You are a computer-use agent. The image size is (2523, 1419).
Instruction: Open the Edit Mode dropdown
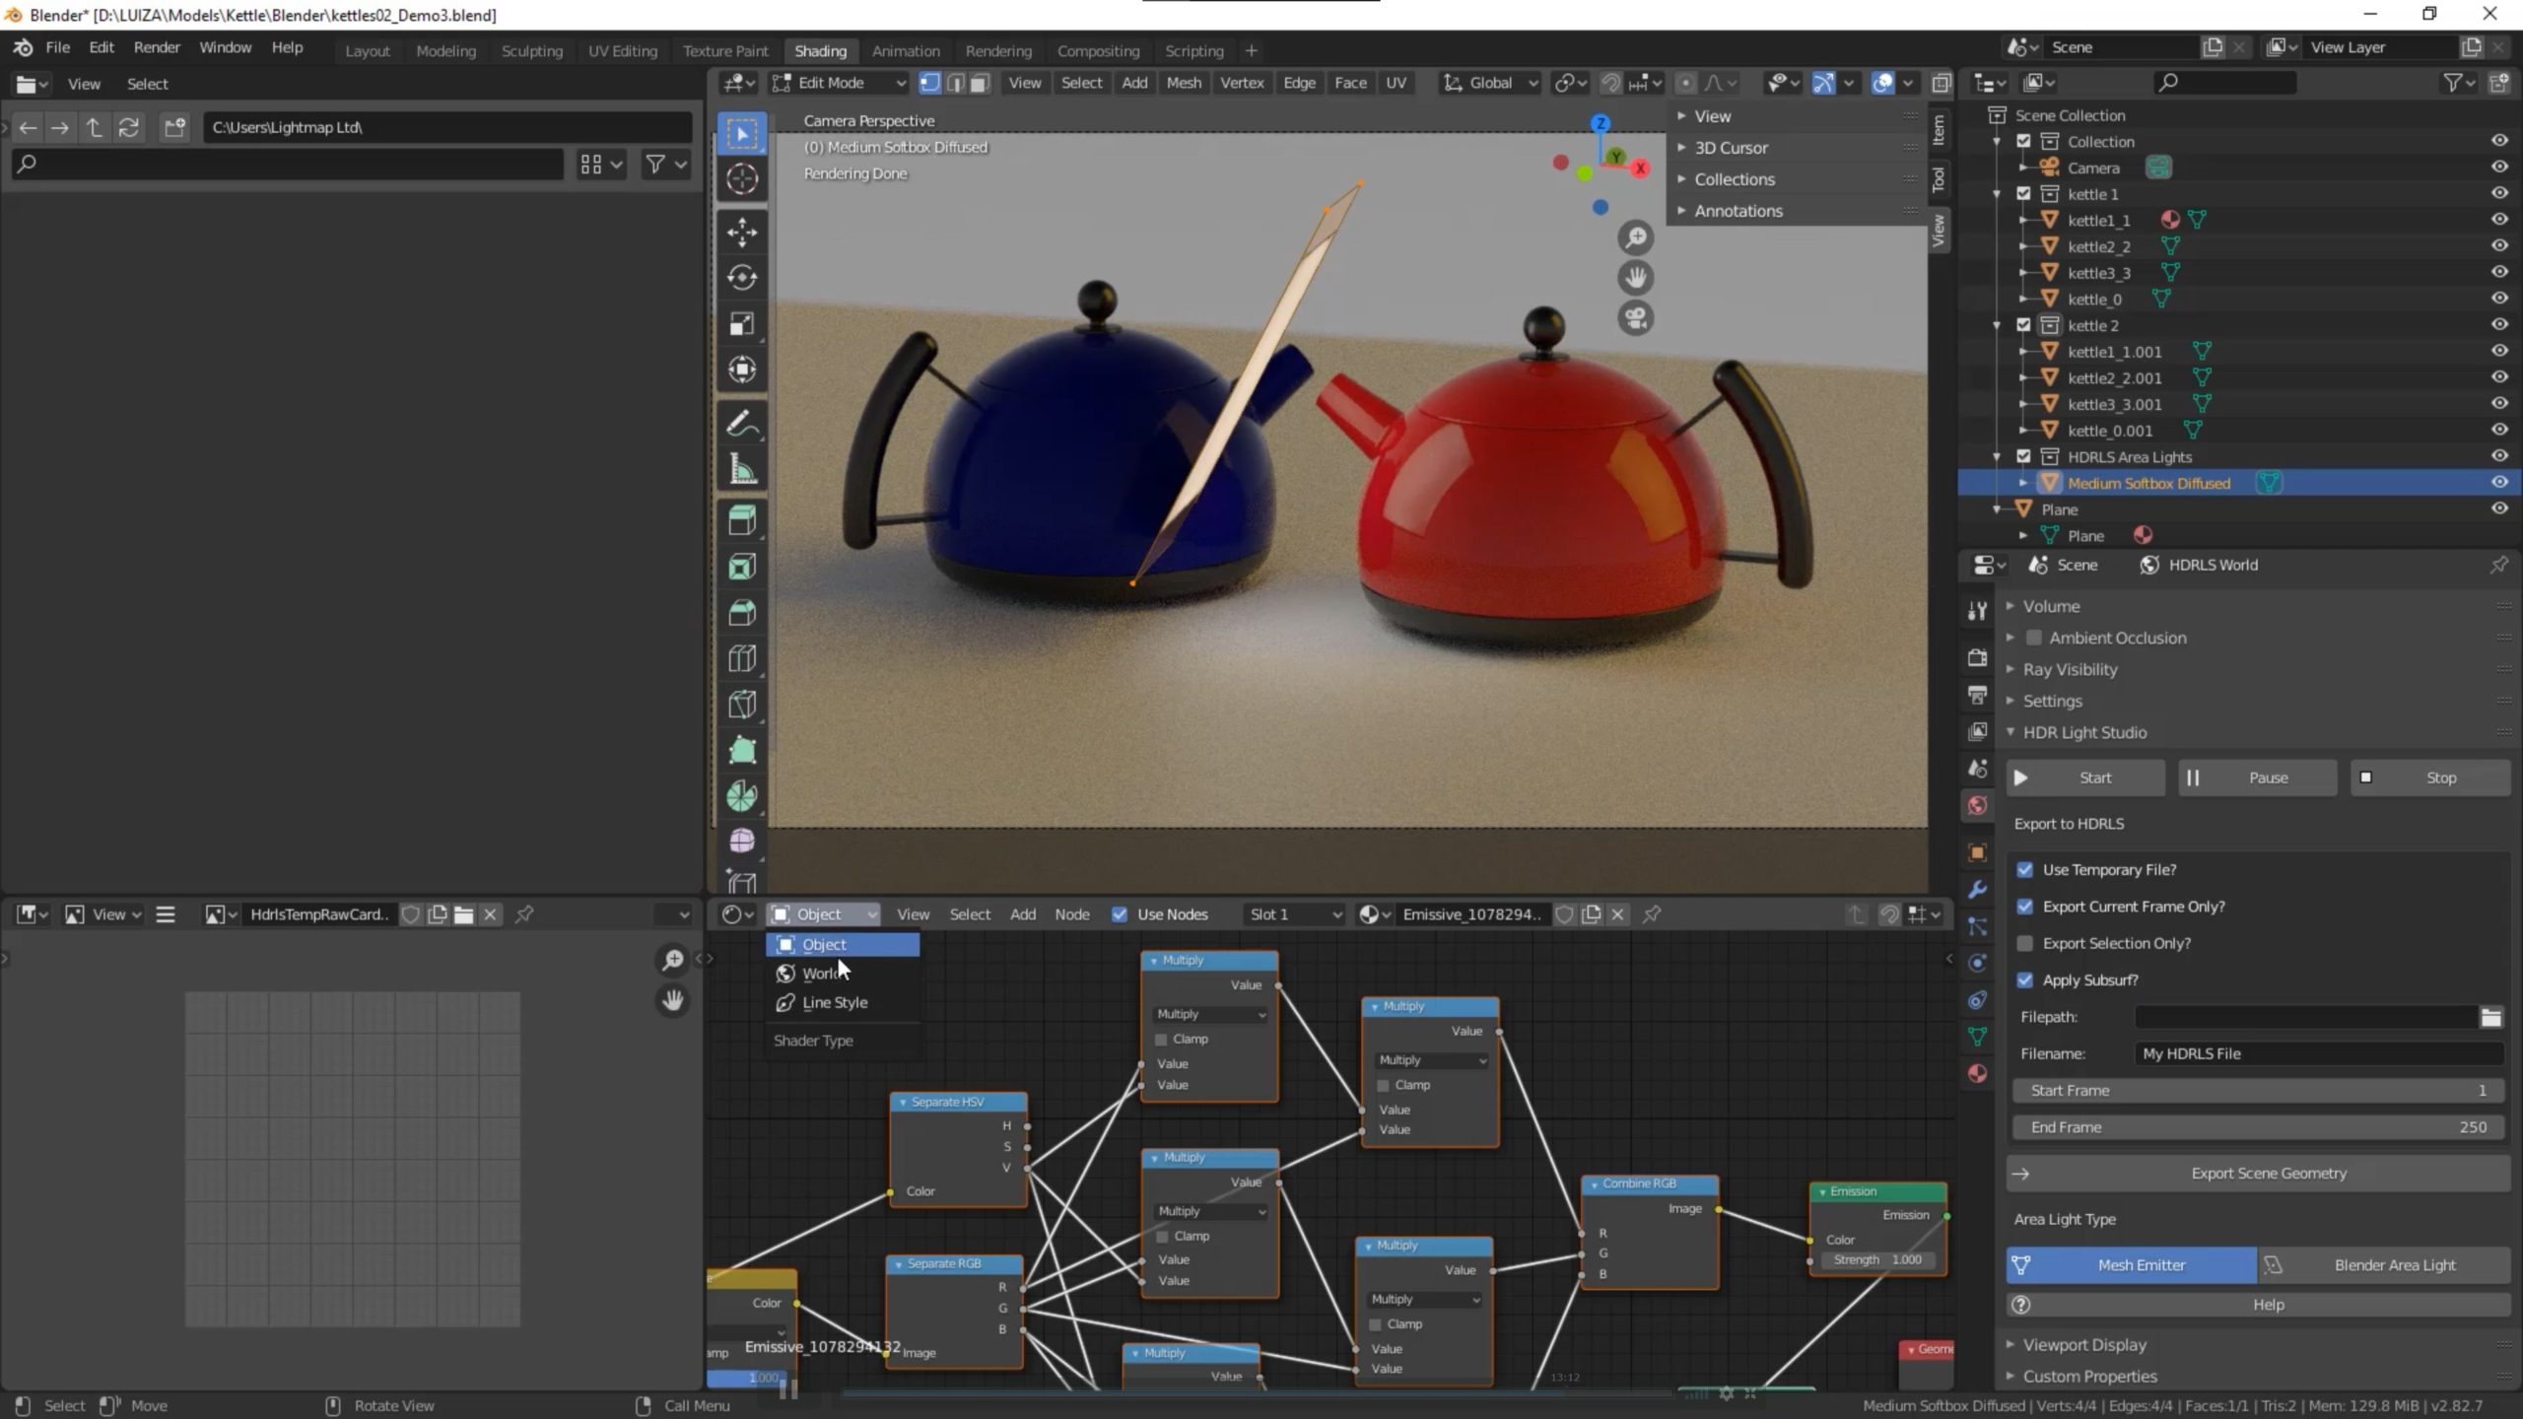coord(840,83)
